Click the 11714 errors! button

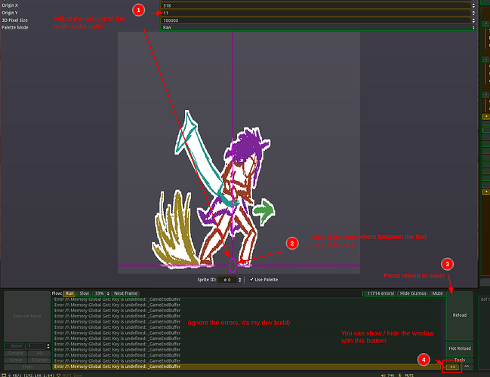pyautogui.click(x=381, y=293)
